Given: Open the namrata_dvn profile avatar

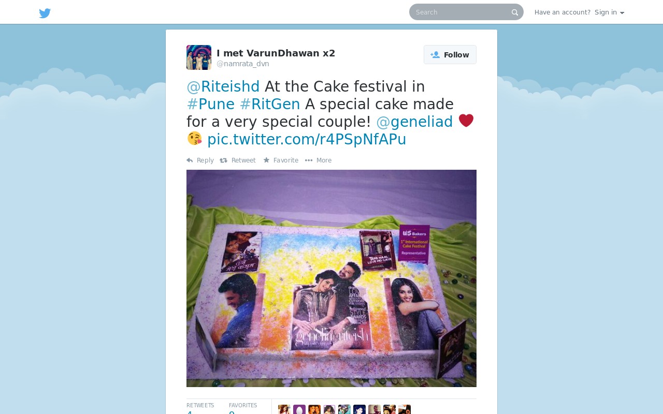Looking at the screenshot, I should coord(199,57).
